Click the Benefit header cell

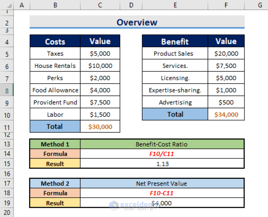[175, 41]
